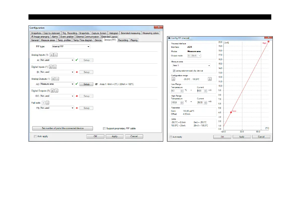
Task: Open the Event grabber tab
Action: [x=67, y=37]
